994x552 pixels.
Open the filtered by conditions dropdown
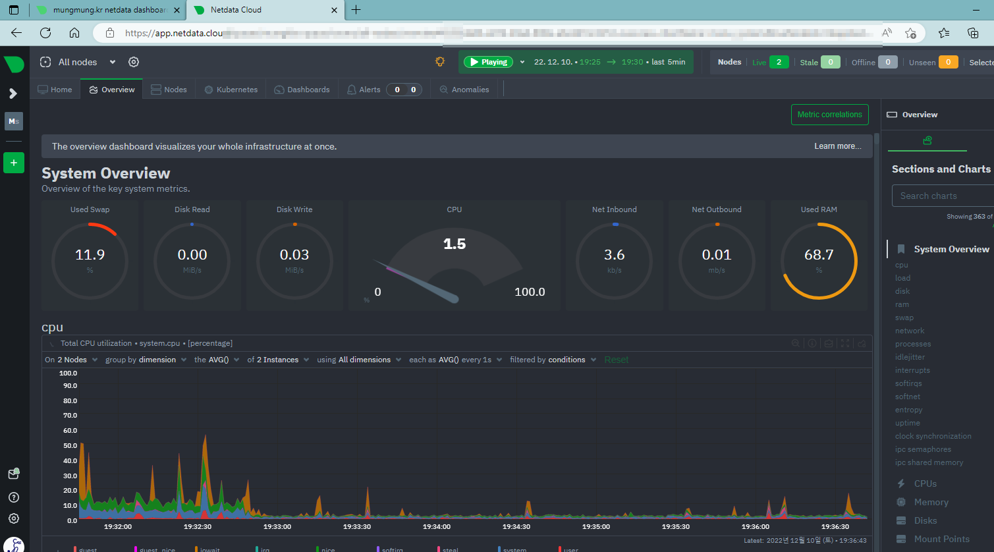coord(553,360)
